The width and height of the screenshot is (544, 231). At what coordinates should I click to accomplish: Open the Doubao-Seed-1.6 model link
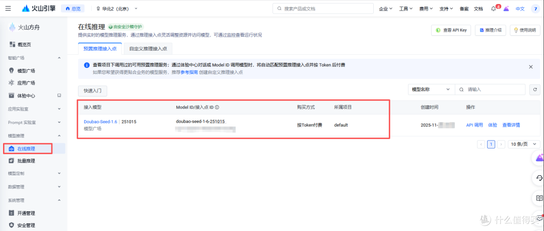click(x=101, y=122)
